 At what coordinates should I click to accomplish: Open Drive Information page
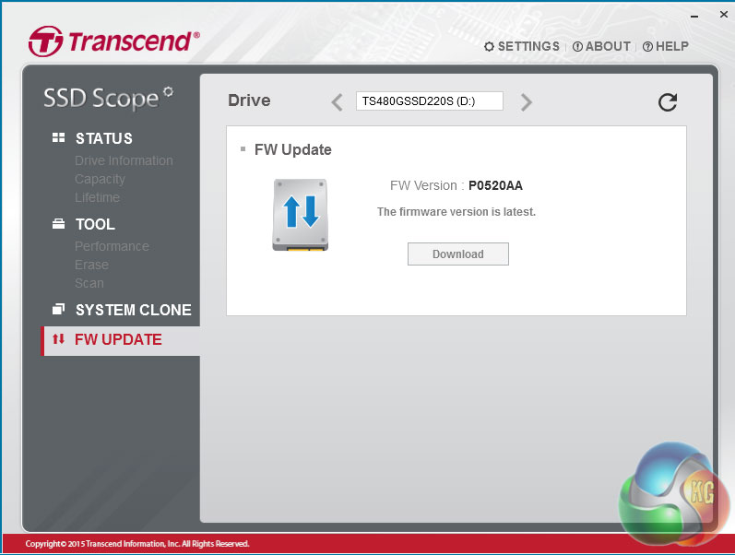pos(124,160)
